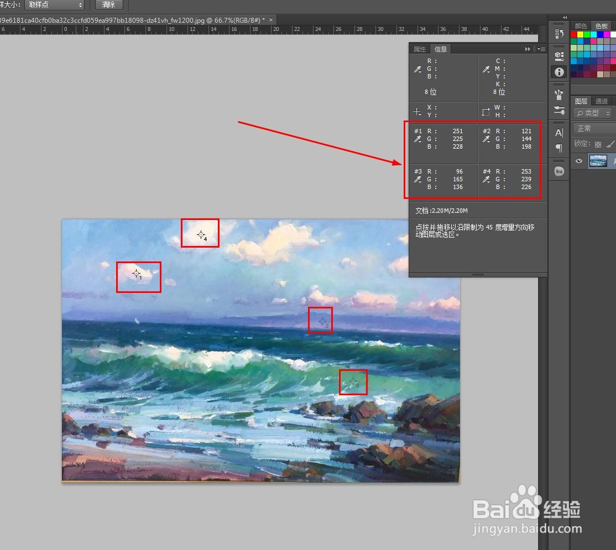
Task: Switch to the 通道 tab
Action: 602,101
